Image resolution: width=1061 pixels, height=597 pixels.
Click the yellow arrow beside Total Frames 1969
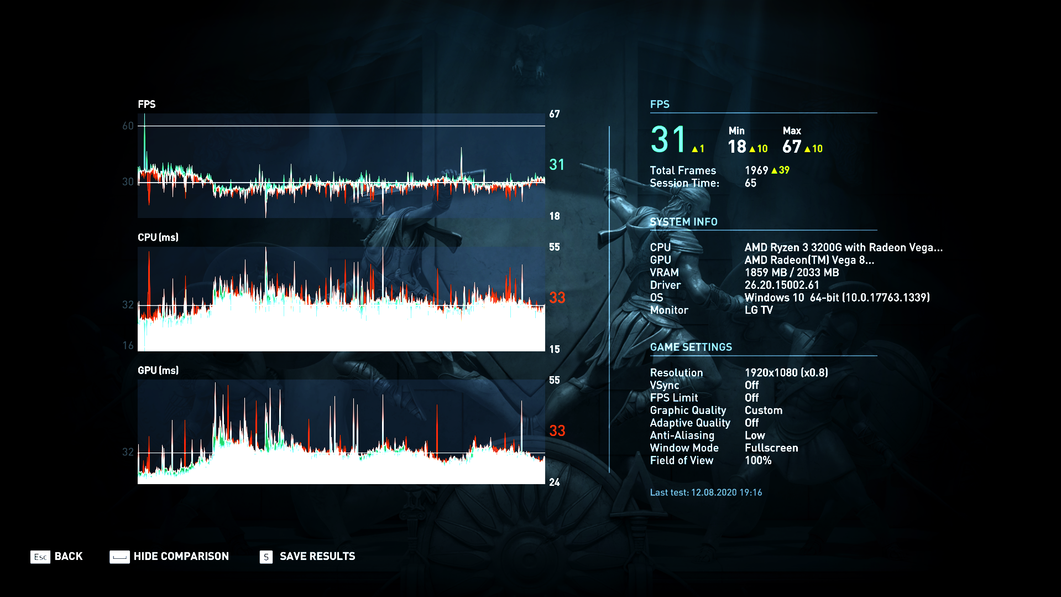click(x=775, y=170)
